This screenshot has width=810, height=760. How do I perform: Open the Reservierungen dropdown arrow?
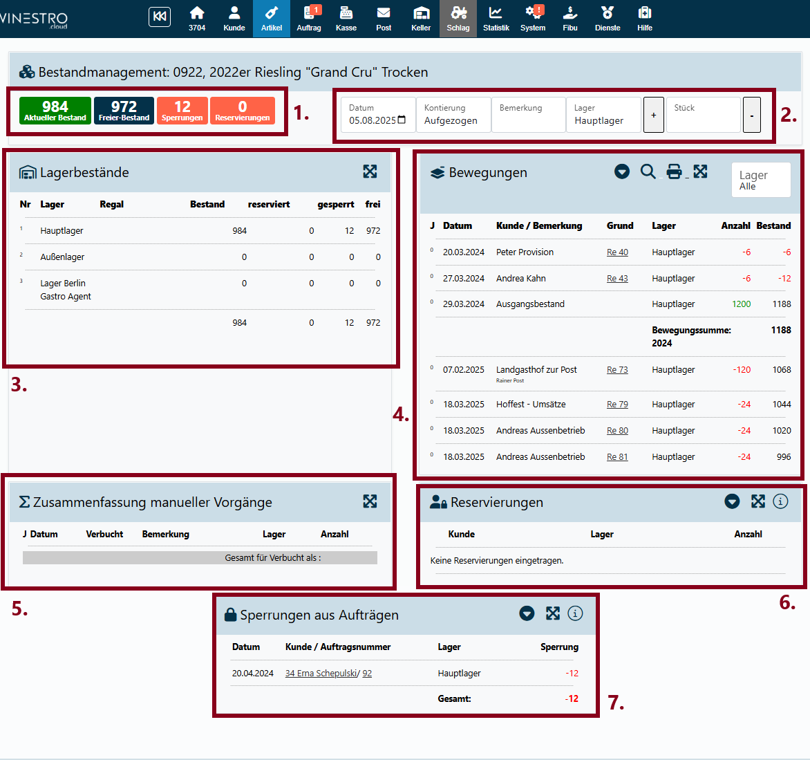pos(733,501)
